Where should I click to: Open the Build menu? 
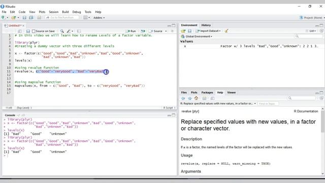pos(66,12)
